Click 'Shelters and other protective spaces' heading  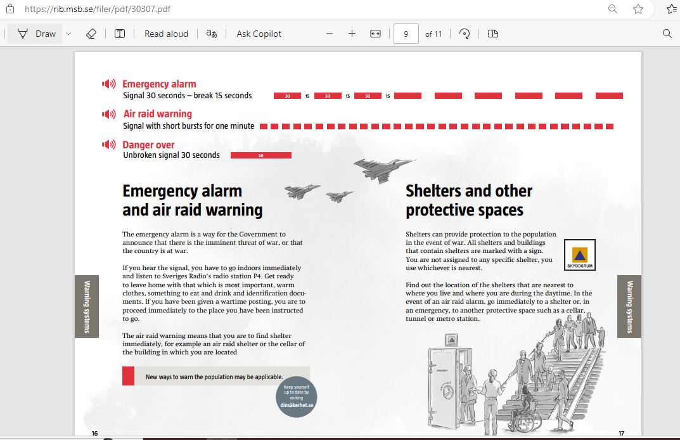[x=469, y=200]
